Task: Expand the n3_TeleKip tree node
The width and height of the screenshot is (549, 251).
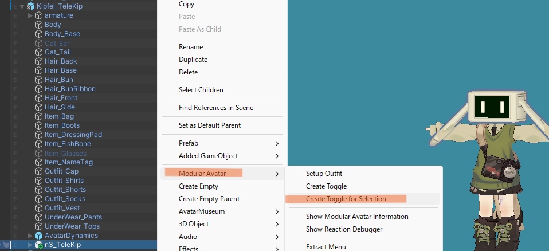Action: (x=30, y=245)
